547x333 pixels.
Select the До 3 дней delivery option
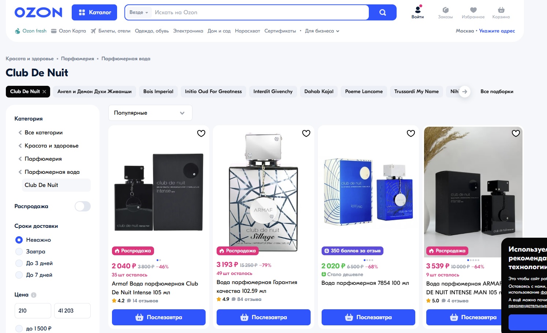click(19, 263)
